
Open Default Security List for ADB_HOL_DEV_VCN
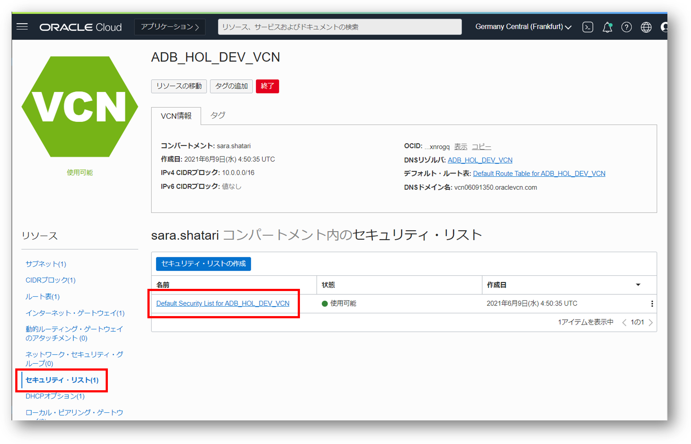click(x=223, y=303)
